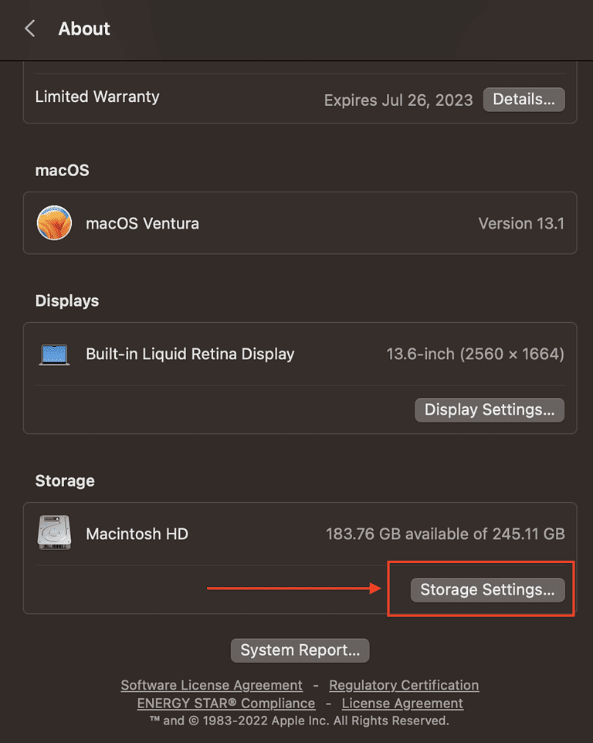This screenshot has width=593, height=743.
Task: Open the Software License Agreement link
Action: tap(211, 685)
